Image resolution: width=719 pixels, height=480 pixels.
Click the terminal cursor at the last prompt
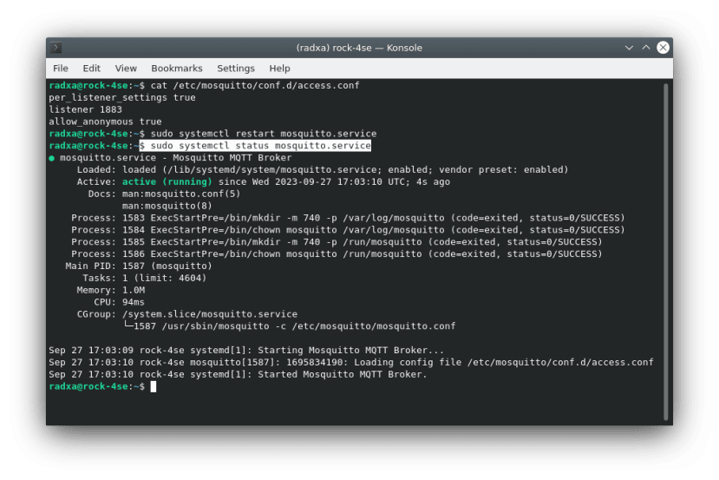click(154, 387)
